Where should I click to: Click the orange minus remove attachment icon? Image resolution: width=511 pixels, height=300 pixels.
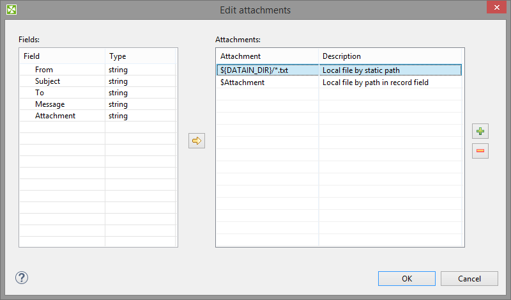[x=480, y=151]
